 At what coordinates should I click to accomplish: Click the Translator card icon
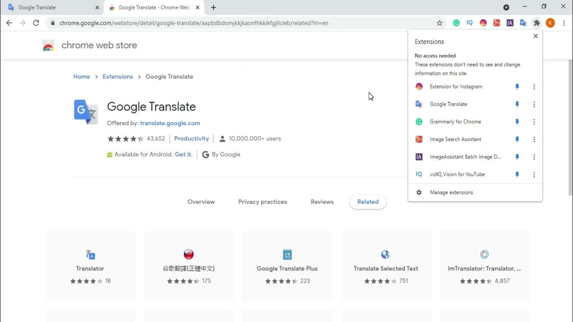(90, 254)
